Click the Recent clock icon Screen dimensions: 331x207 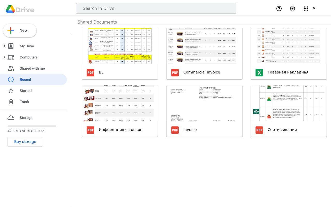click(11, 79)
